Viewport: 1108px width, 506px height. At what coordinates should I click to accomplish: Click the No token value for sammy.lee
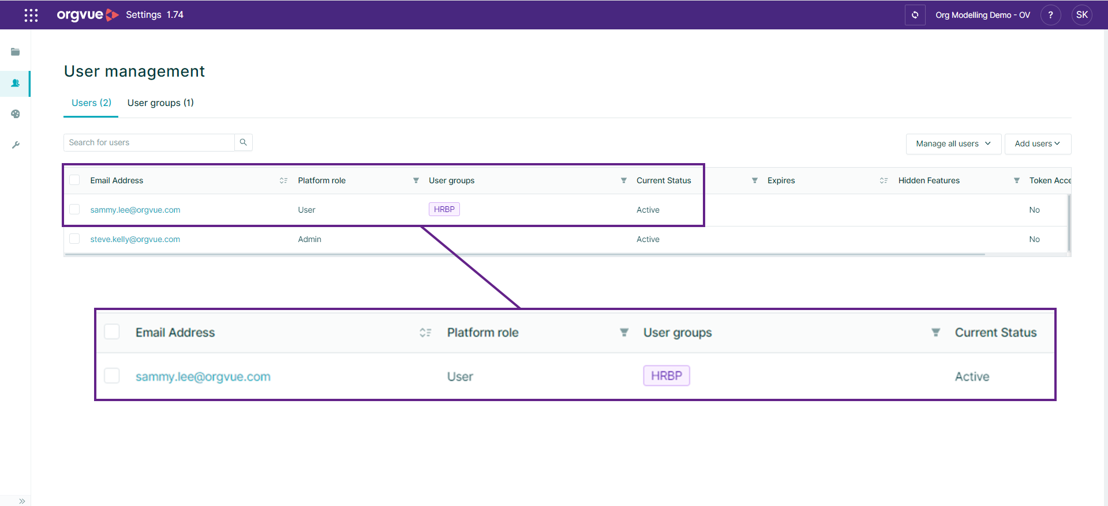point(1034,210)
